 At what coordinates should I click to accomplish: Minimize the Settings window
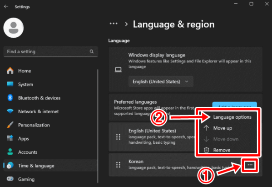coord(236,4)
